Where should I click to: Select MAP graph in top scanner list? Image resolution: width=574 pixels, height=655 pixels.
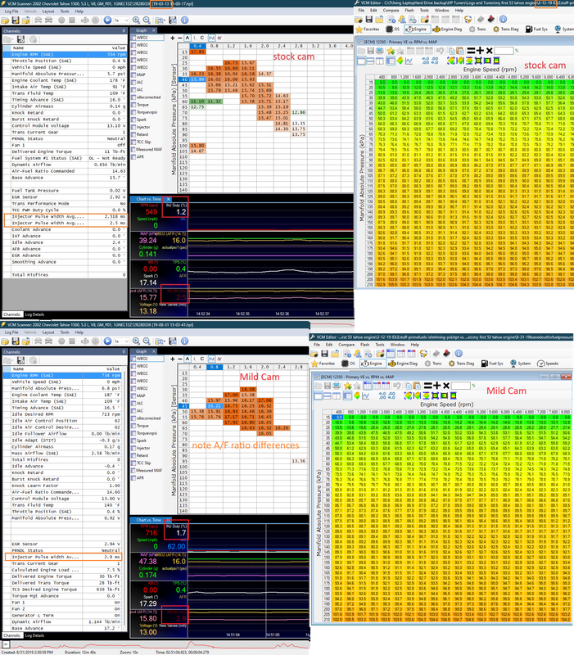click(140, 75)
